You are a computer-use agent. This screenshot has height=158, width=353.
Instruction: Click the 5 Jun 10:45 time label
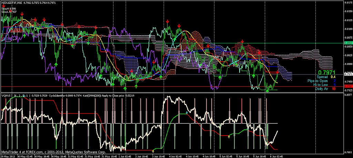243,156
